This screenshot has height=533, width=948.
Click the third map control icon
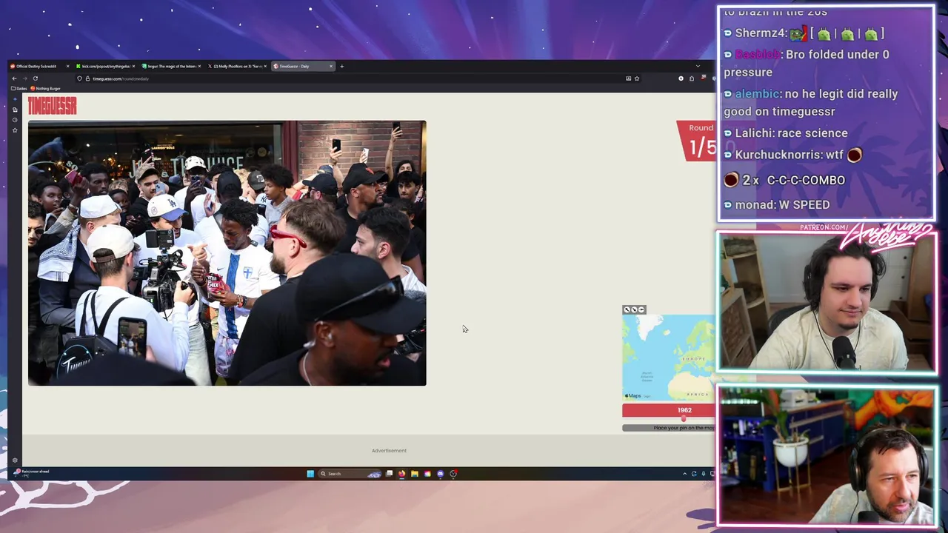click(x=641, y=309)
